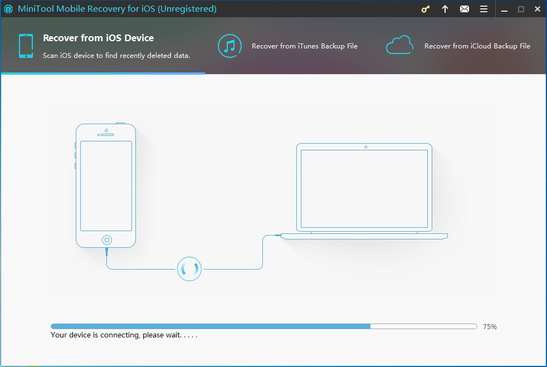The image size is (547, 367).
Task: Click the key icon to register
Action: tap(426, 9)
